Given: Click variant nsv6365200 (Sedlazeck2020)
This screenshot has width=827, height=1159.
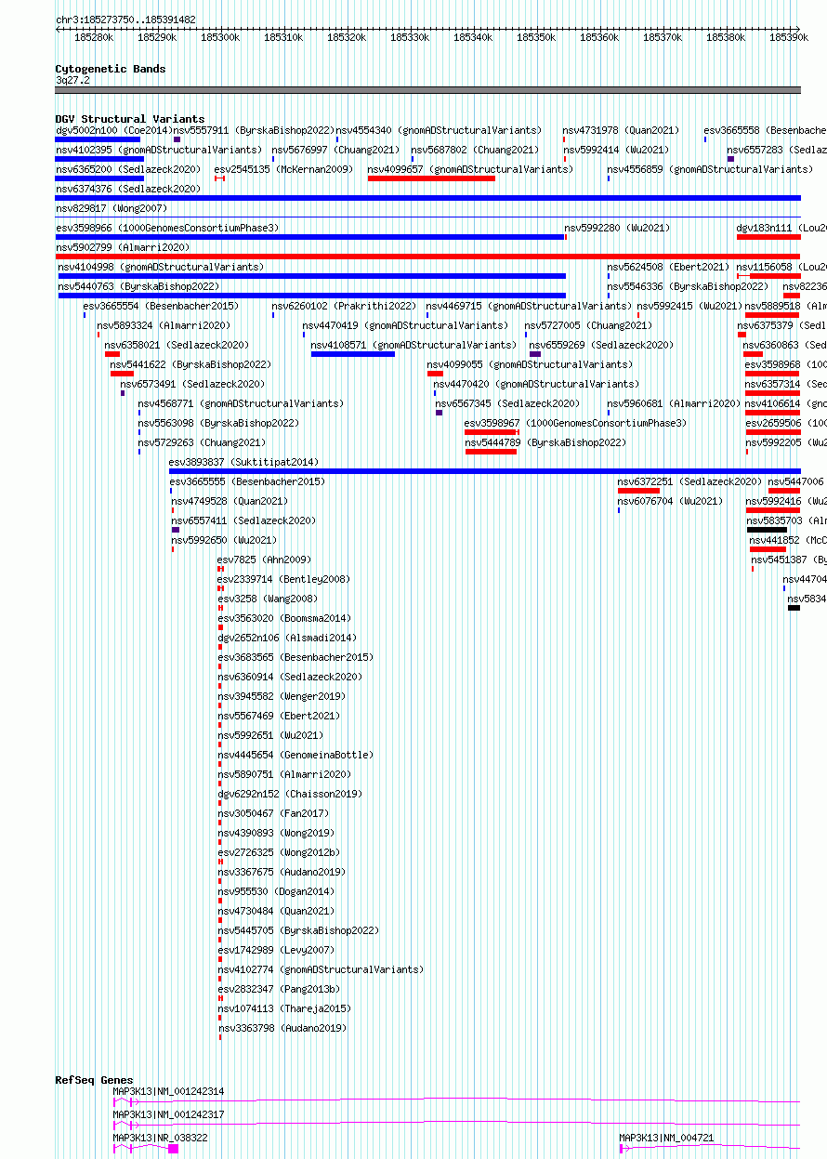Looking at the screenshot, I should [127, 169].
